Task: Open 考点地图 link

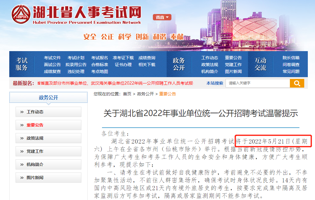Action: (99, 71)
